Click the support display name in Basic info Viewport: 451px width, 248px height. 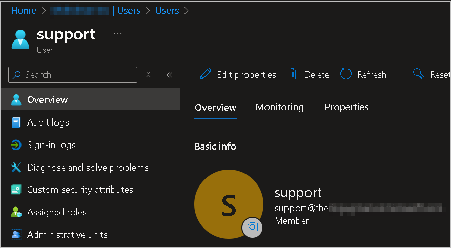tap(298, 193)
